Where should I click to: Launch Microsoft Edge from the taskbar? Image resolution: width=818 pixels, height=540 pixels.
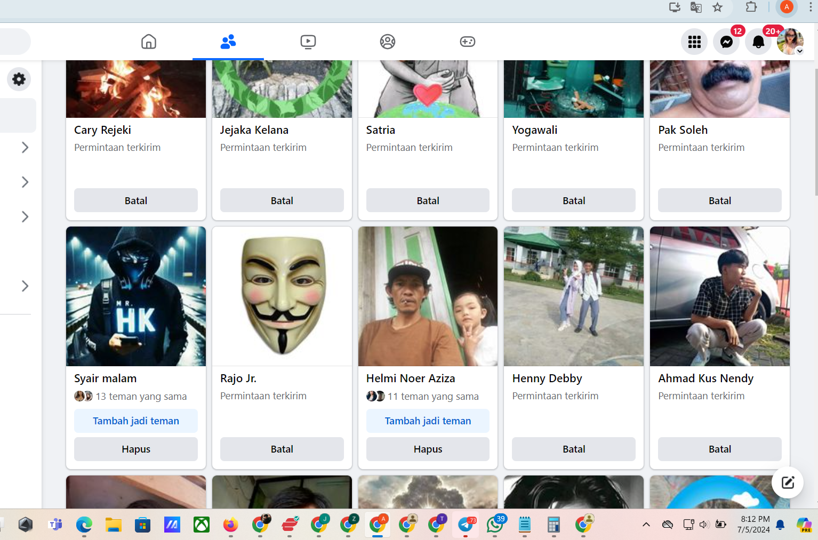[x=84, y=525]
